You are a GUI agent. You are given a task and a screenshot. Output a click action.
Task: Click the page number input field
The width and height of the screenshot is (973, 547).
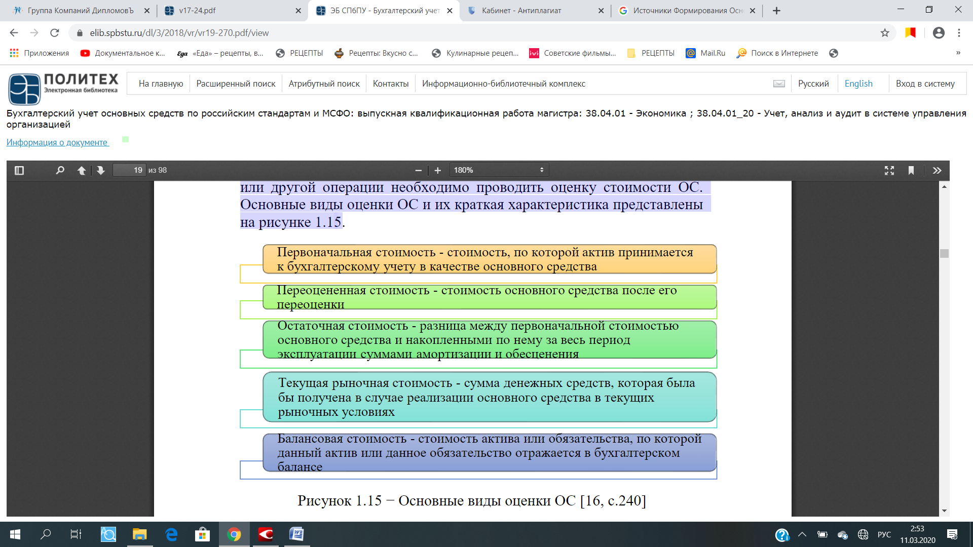[129, 170]
